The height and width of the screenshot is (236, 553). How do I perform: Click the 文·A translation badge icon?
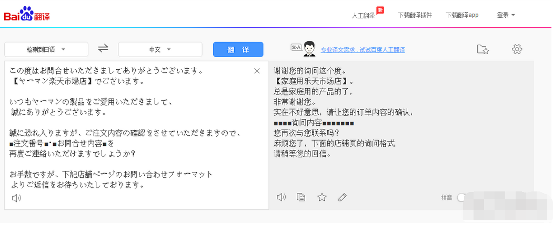[296, 48]
